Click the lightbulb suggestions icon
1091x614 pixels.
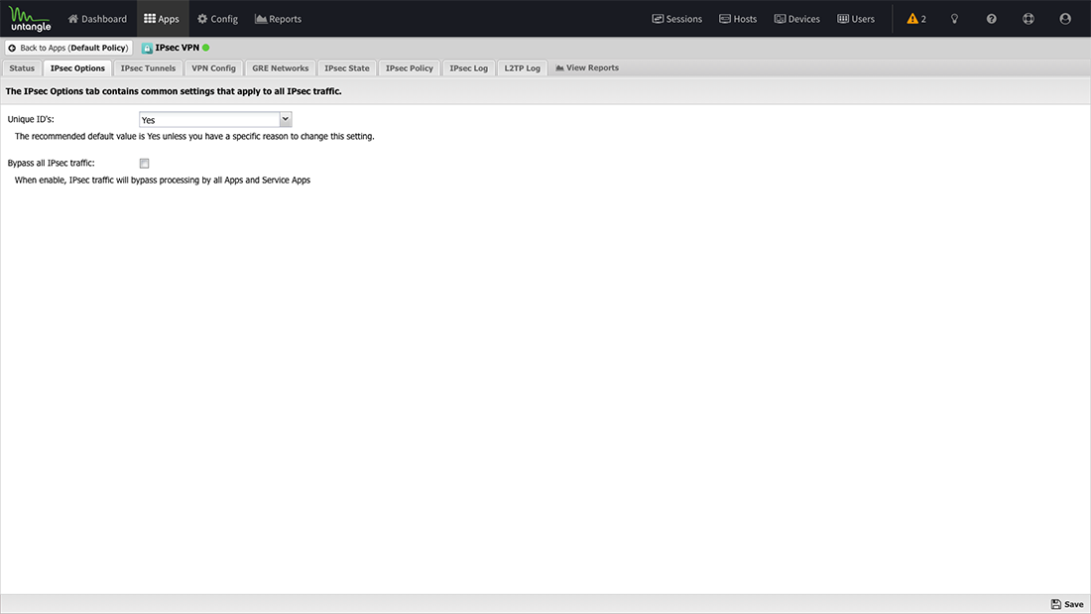(954, 19)
